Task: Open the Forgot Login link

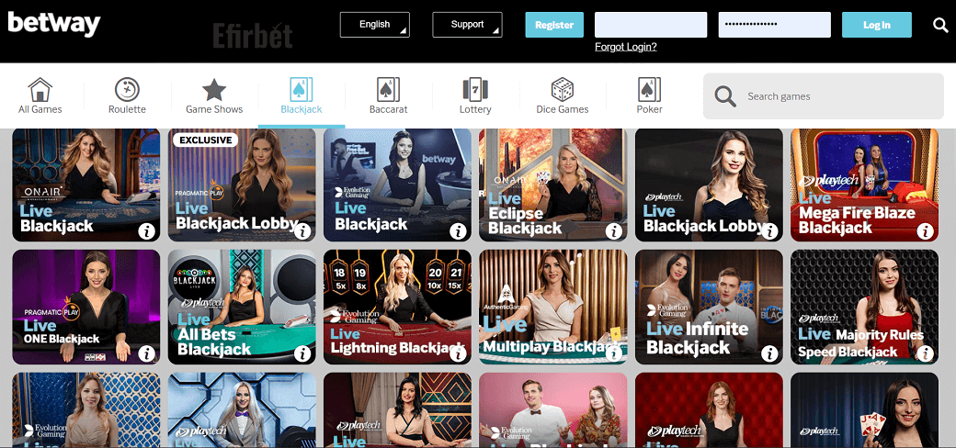Action: [626, 47]
